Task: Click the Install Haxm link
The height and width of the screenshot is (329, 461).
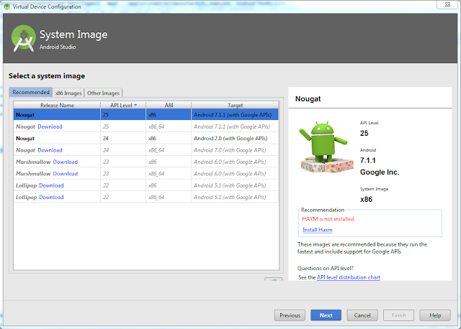Action: [x=318, y=230]
